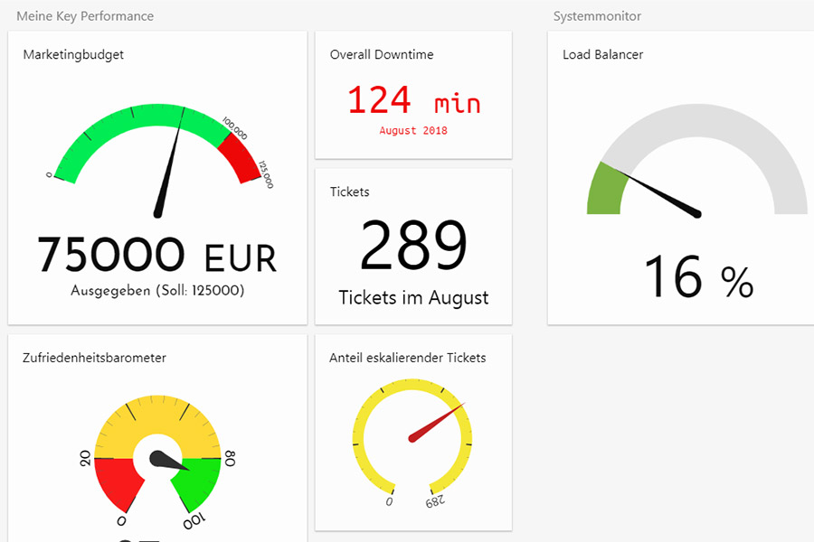Open the 'Systemmonitor' section heading

tap(597, 16)
